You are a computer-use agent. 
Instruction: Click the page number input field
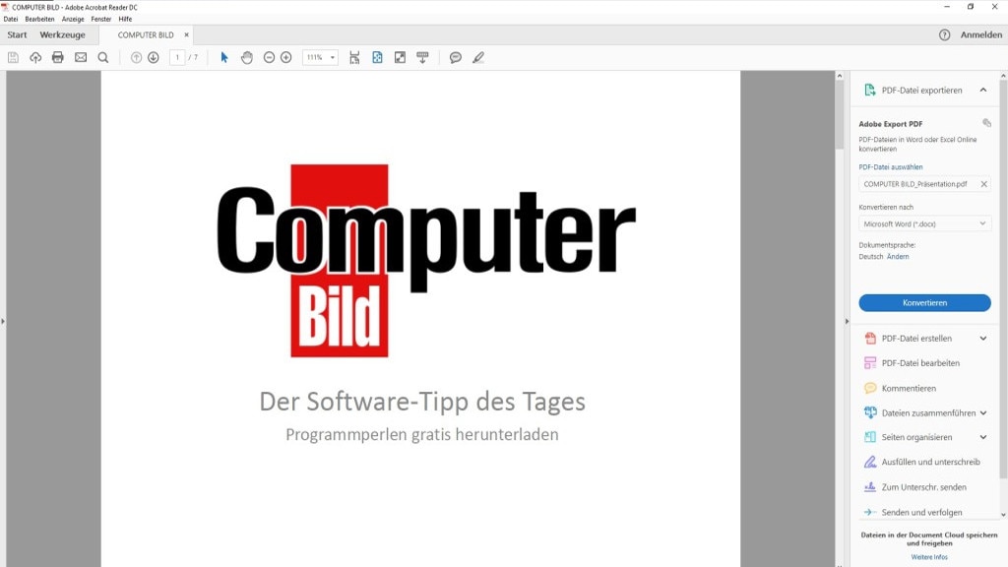click(177, 58)
